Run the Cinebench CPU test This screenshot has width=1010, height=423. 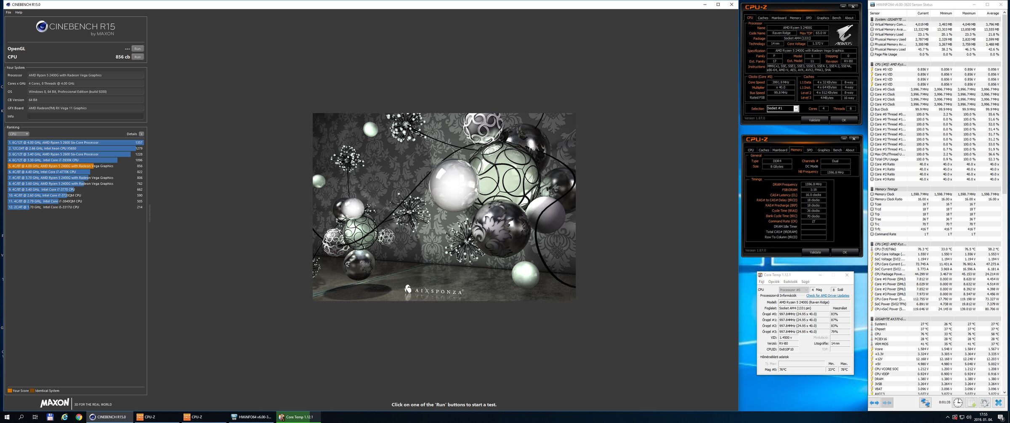[x=138, y=57]
